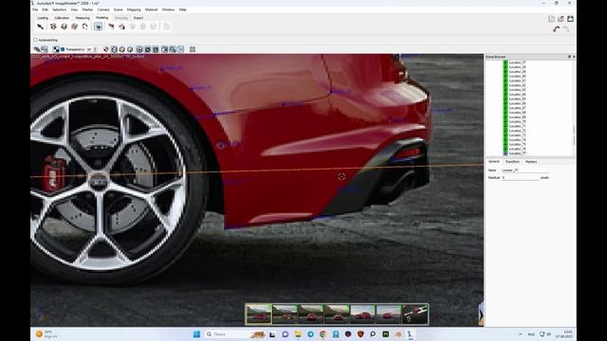
Task: Click the checkerboard transparency icon
Action: coord(56,49)
